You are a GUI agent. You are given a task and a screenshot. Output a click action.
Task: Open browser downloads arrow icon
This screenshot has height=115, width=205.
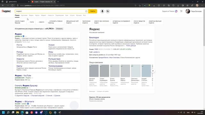[178, 5]
